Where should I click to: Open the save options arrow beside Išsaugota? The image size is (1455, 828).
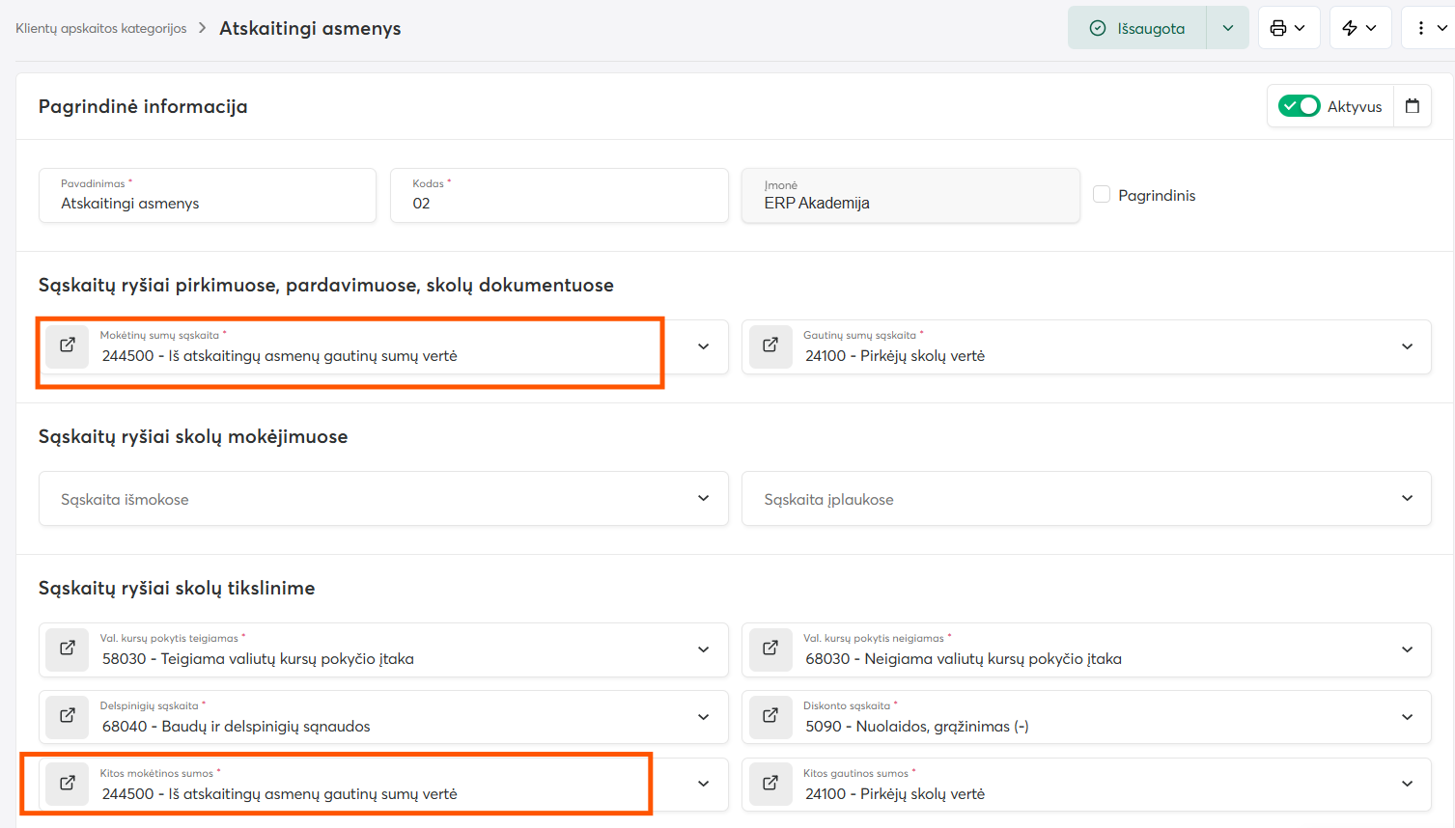pos(1228,28)
